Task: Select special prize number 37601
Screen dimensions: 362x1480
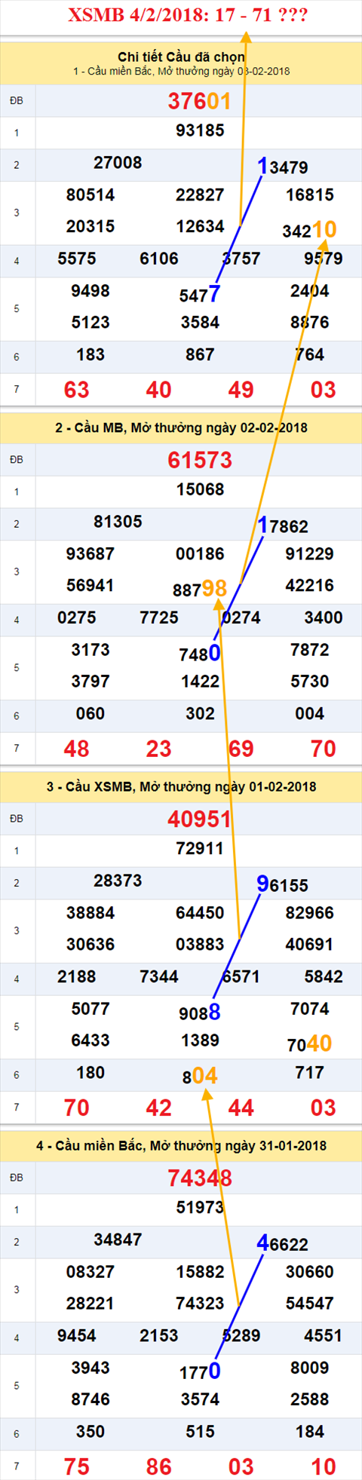Action: 199,101
